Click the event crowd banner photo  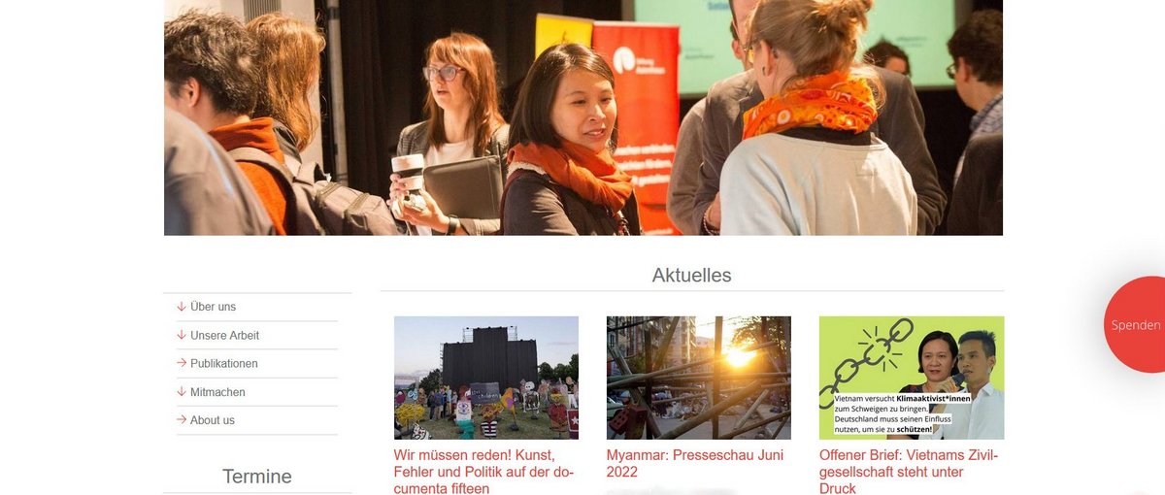coord(583,117)
